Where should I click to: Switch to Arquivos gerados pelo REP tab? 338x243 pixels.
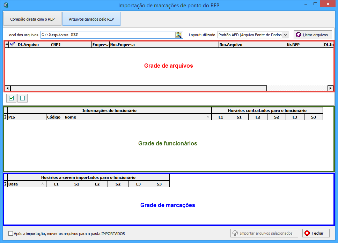pyautogui.click(x=91, y=19)
